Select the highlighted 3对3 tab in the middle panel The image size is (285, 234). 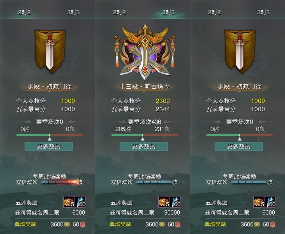(168, 12)
